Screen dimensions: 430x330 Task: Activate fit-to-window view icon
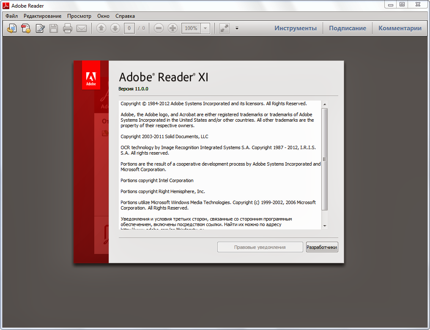click(x=224, y=28)
